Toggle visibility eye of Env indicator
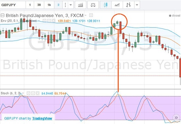The width and height of the screenshot is (181, 124). 45,21
